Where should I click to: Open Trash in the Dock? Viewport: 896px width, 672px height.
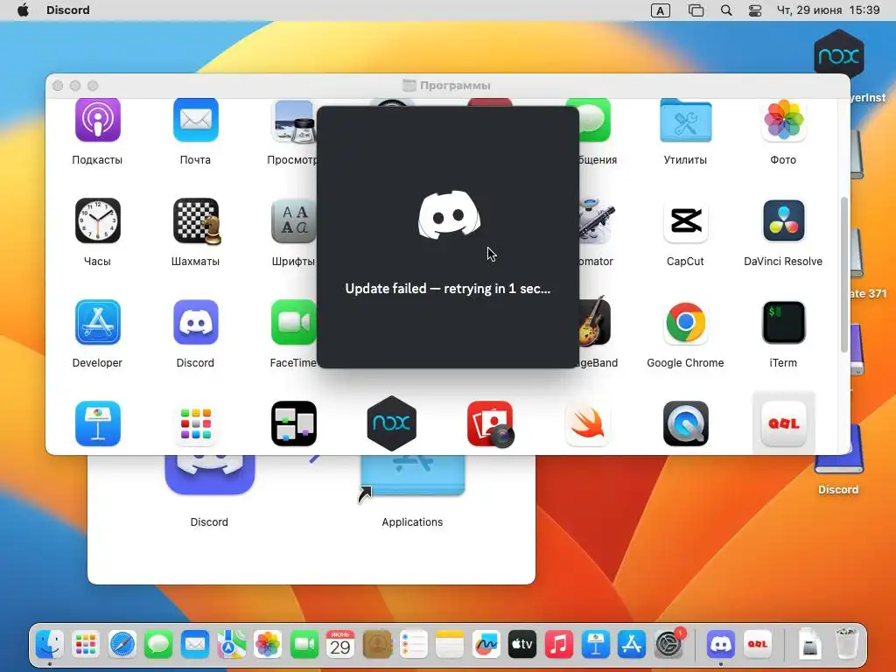846,645
